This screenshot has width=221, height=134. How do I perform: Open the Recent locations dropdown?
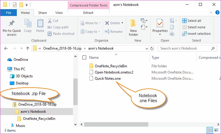coord(21,48)
